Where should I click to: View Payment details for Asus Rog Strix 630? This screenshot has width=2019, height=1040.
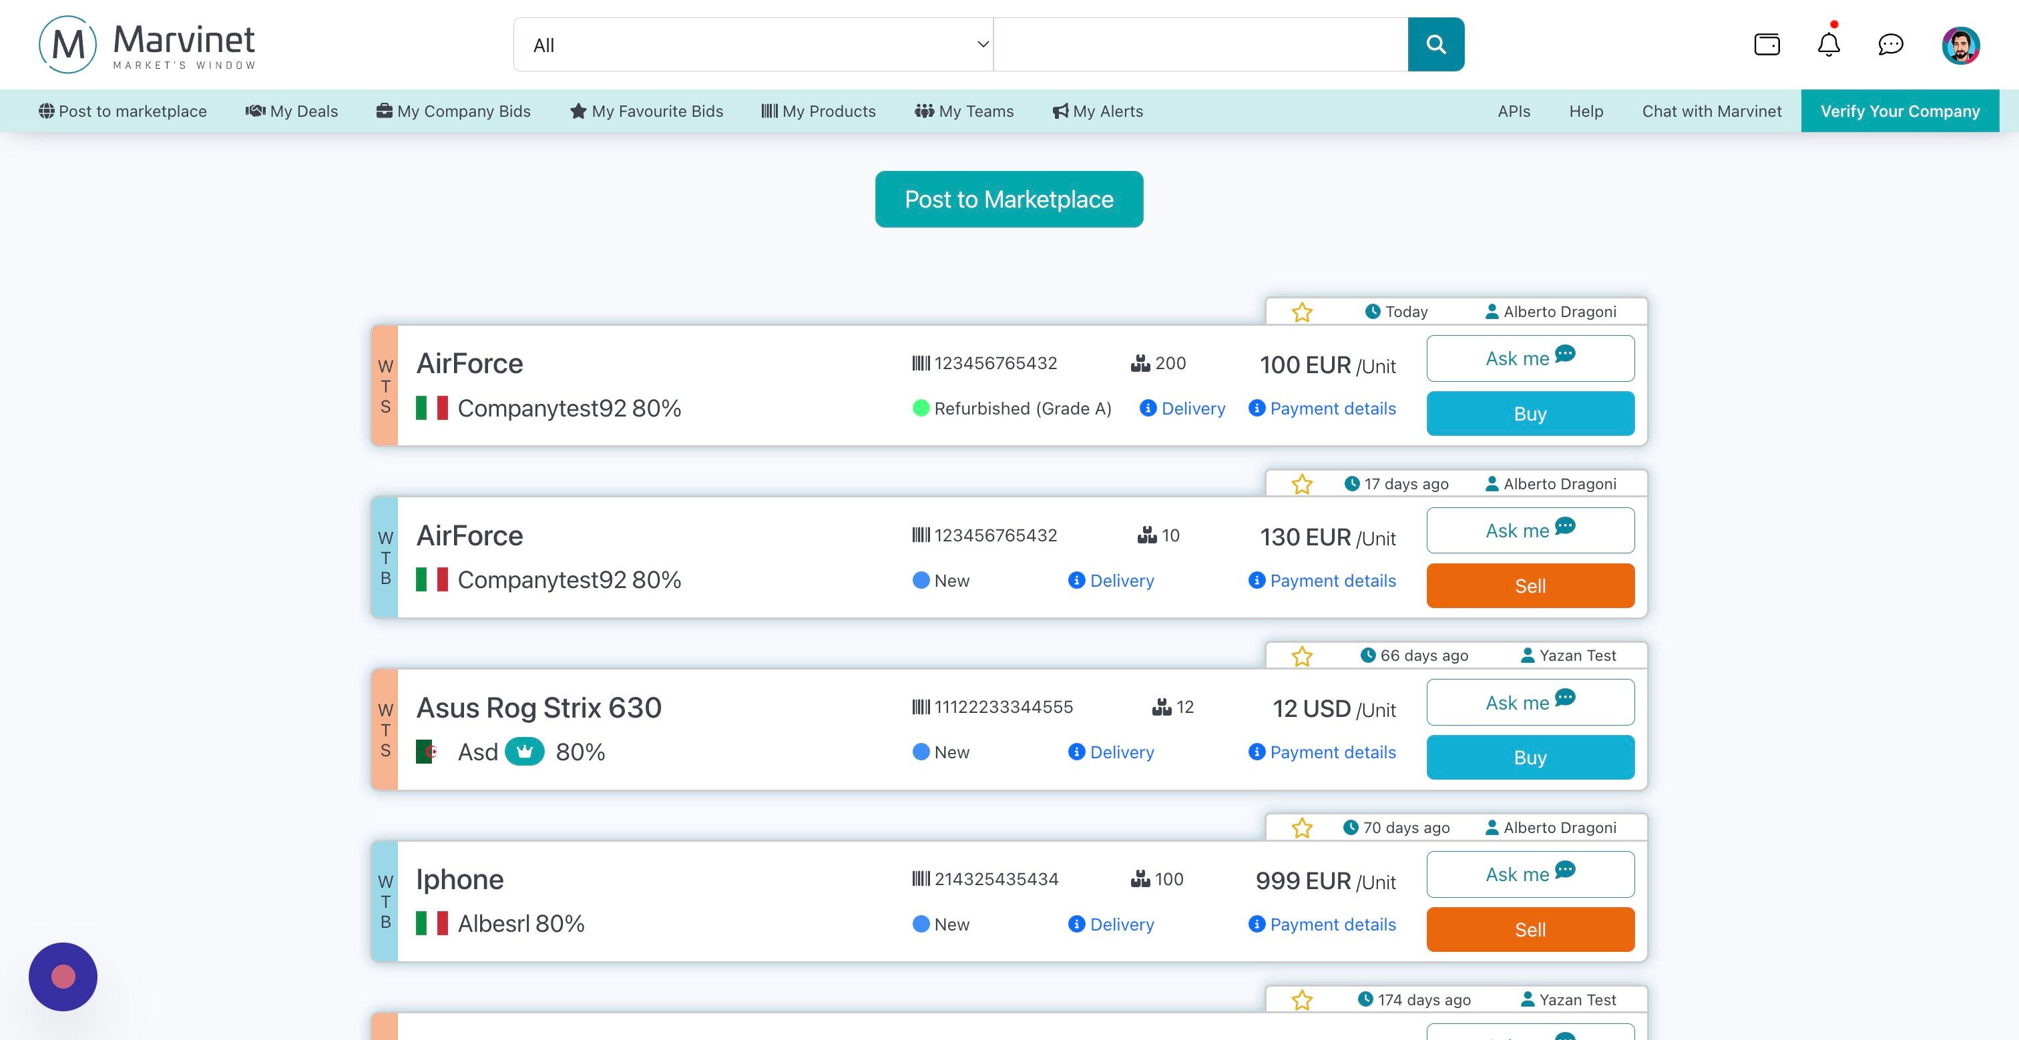[1321, 752]
